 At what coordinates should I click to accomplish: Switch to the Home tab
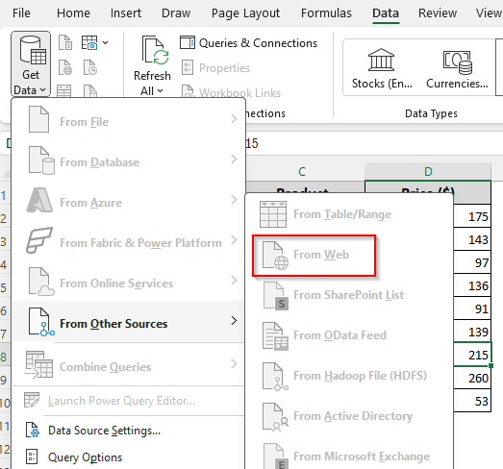tap(73, 13)
